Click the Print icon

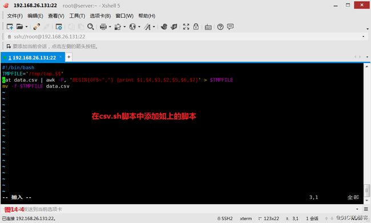click(x=103, y=26)
